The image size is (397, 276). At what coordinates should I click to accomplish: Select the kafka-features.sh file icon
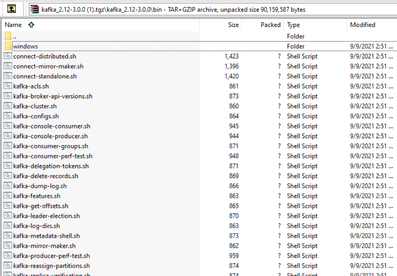[x=8, y=196]
